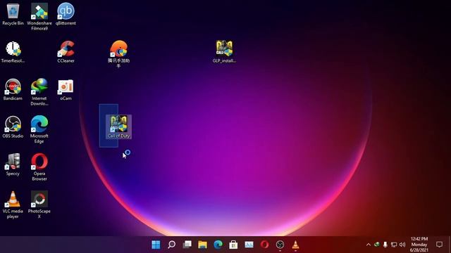Open taskbar Search
The height and width of the screenshot is (253, 451).
point(172,245)
